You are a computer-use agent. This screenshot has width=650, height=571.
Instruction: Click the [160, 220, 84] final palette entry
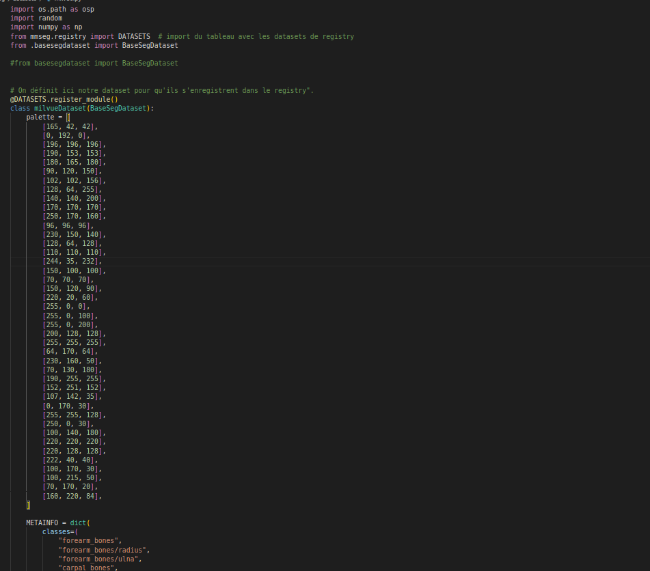click(71, 495)
